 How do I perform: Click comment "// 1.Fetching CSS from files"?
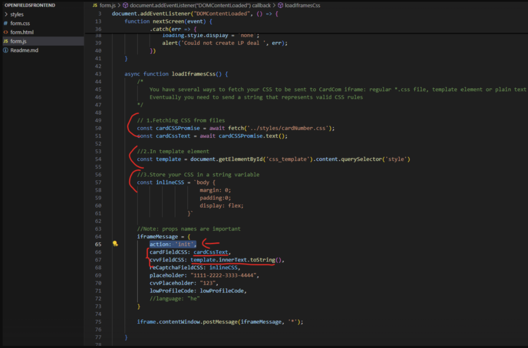click(181, 120)
